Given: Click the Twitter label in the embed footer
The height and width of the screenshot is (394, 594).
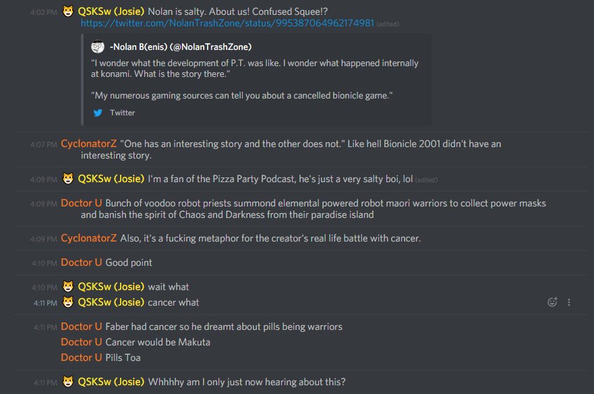Looking at the screenshot, I should pyautogui.click(x=122, y=113).
